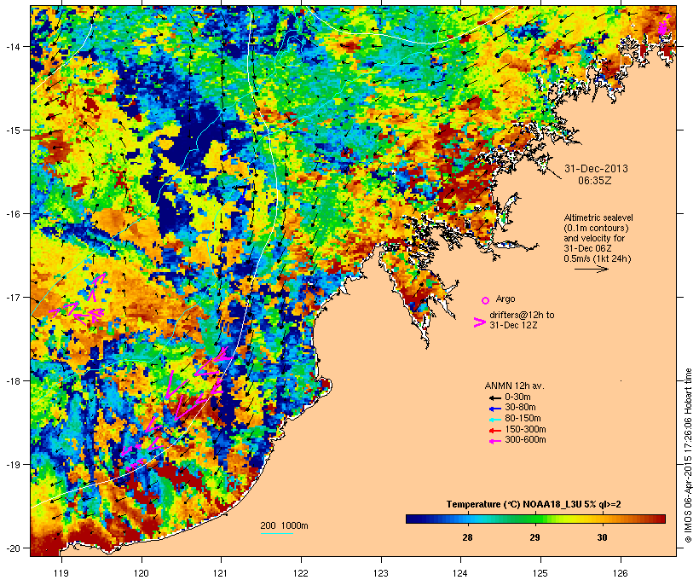This screenshot has width=699, height=580.
Task: Click the longitude label 126
Action: [x=620, y=573]
